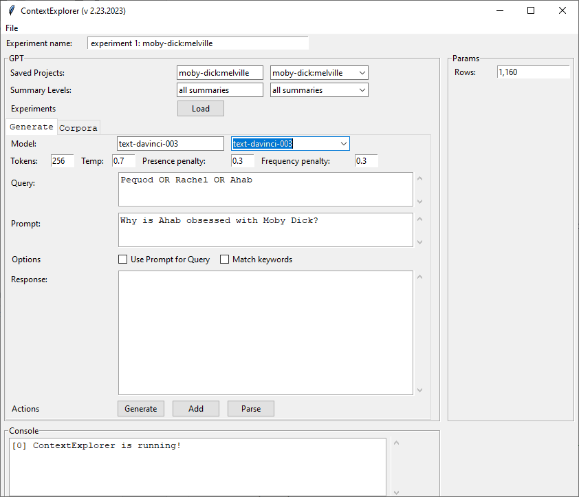The height and width of the screenshot is (497, 579).
Task: Switch to the Corpora tab
Action: click(78, 127)
